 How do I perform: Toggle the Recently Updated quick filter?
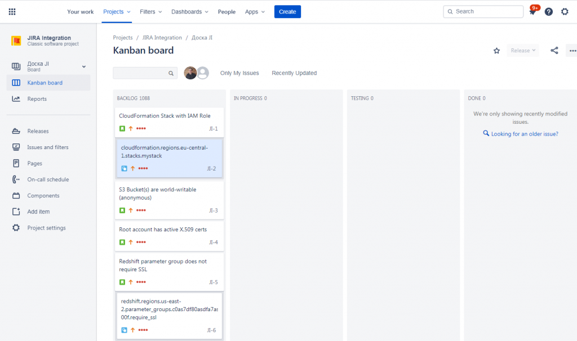click(294, 73)
